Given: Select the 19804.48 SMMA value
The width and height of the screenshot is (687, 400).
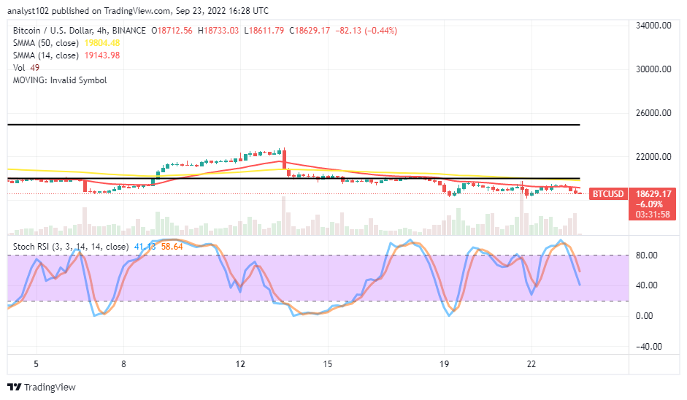Looking at the screenshot, I should (x=102, y=43).
